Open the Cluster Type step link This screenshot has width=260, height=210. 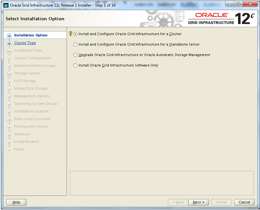pos(25,43)
